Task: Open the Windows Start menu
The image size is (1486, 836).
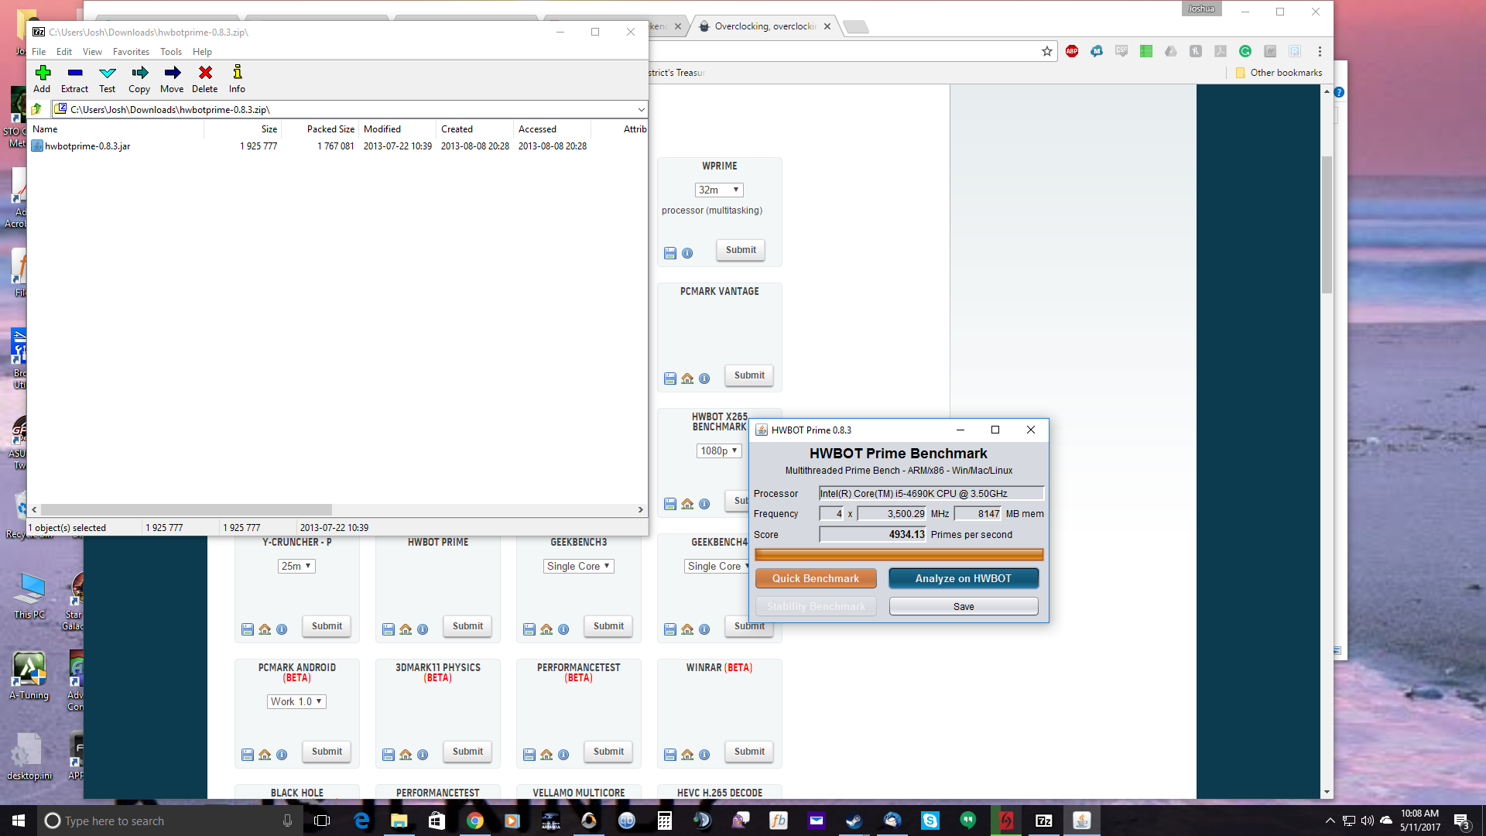Action: pos(19,821)
